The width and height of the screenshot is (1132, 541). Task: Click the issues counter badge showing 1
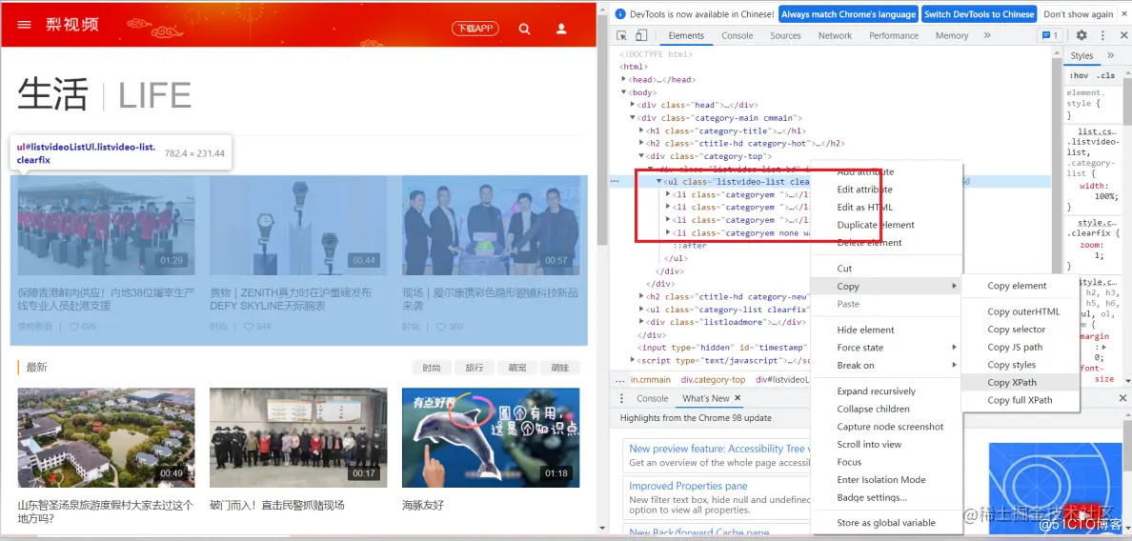1049,35
